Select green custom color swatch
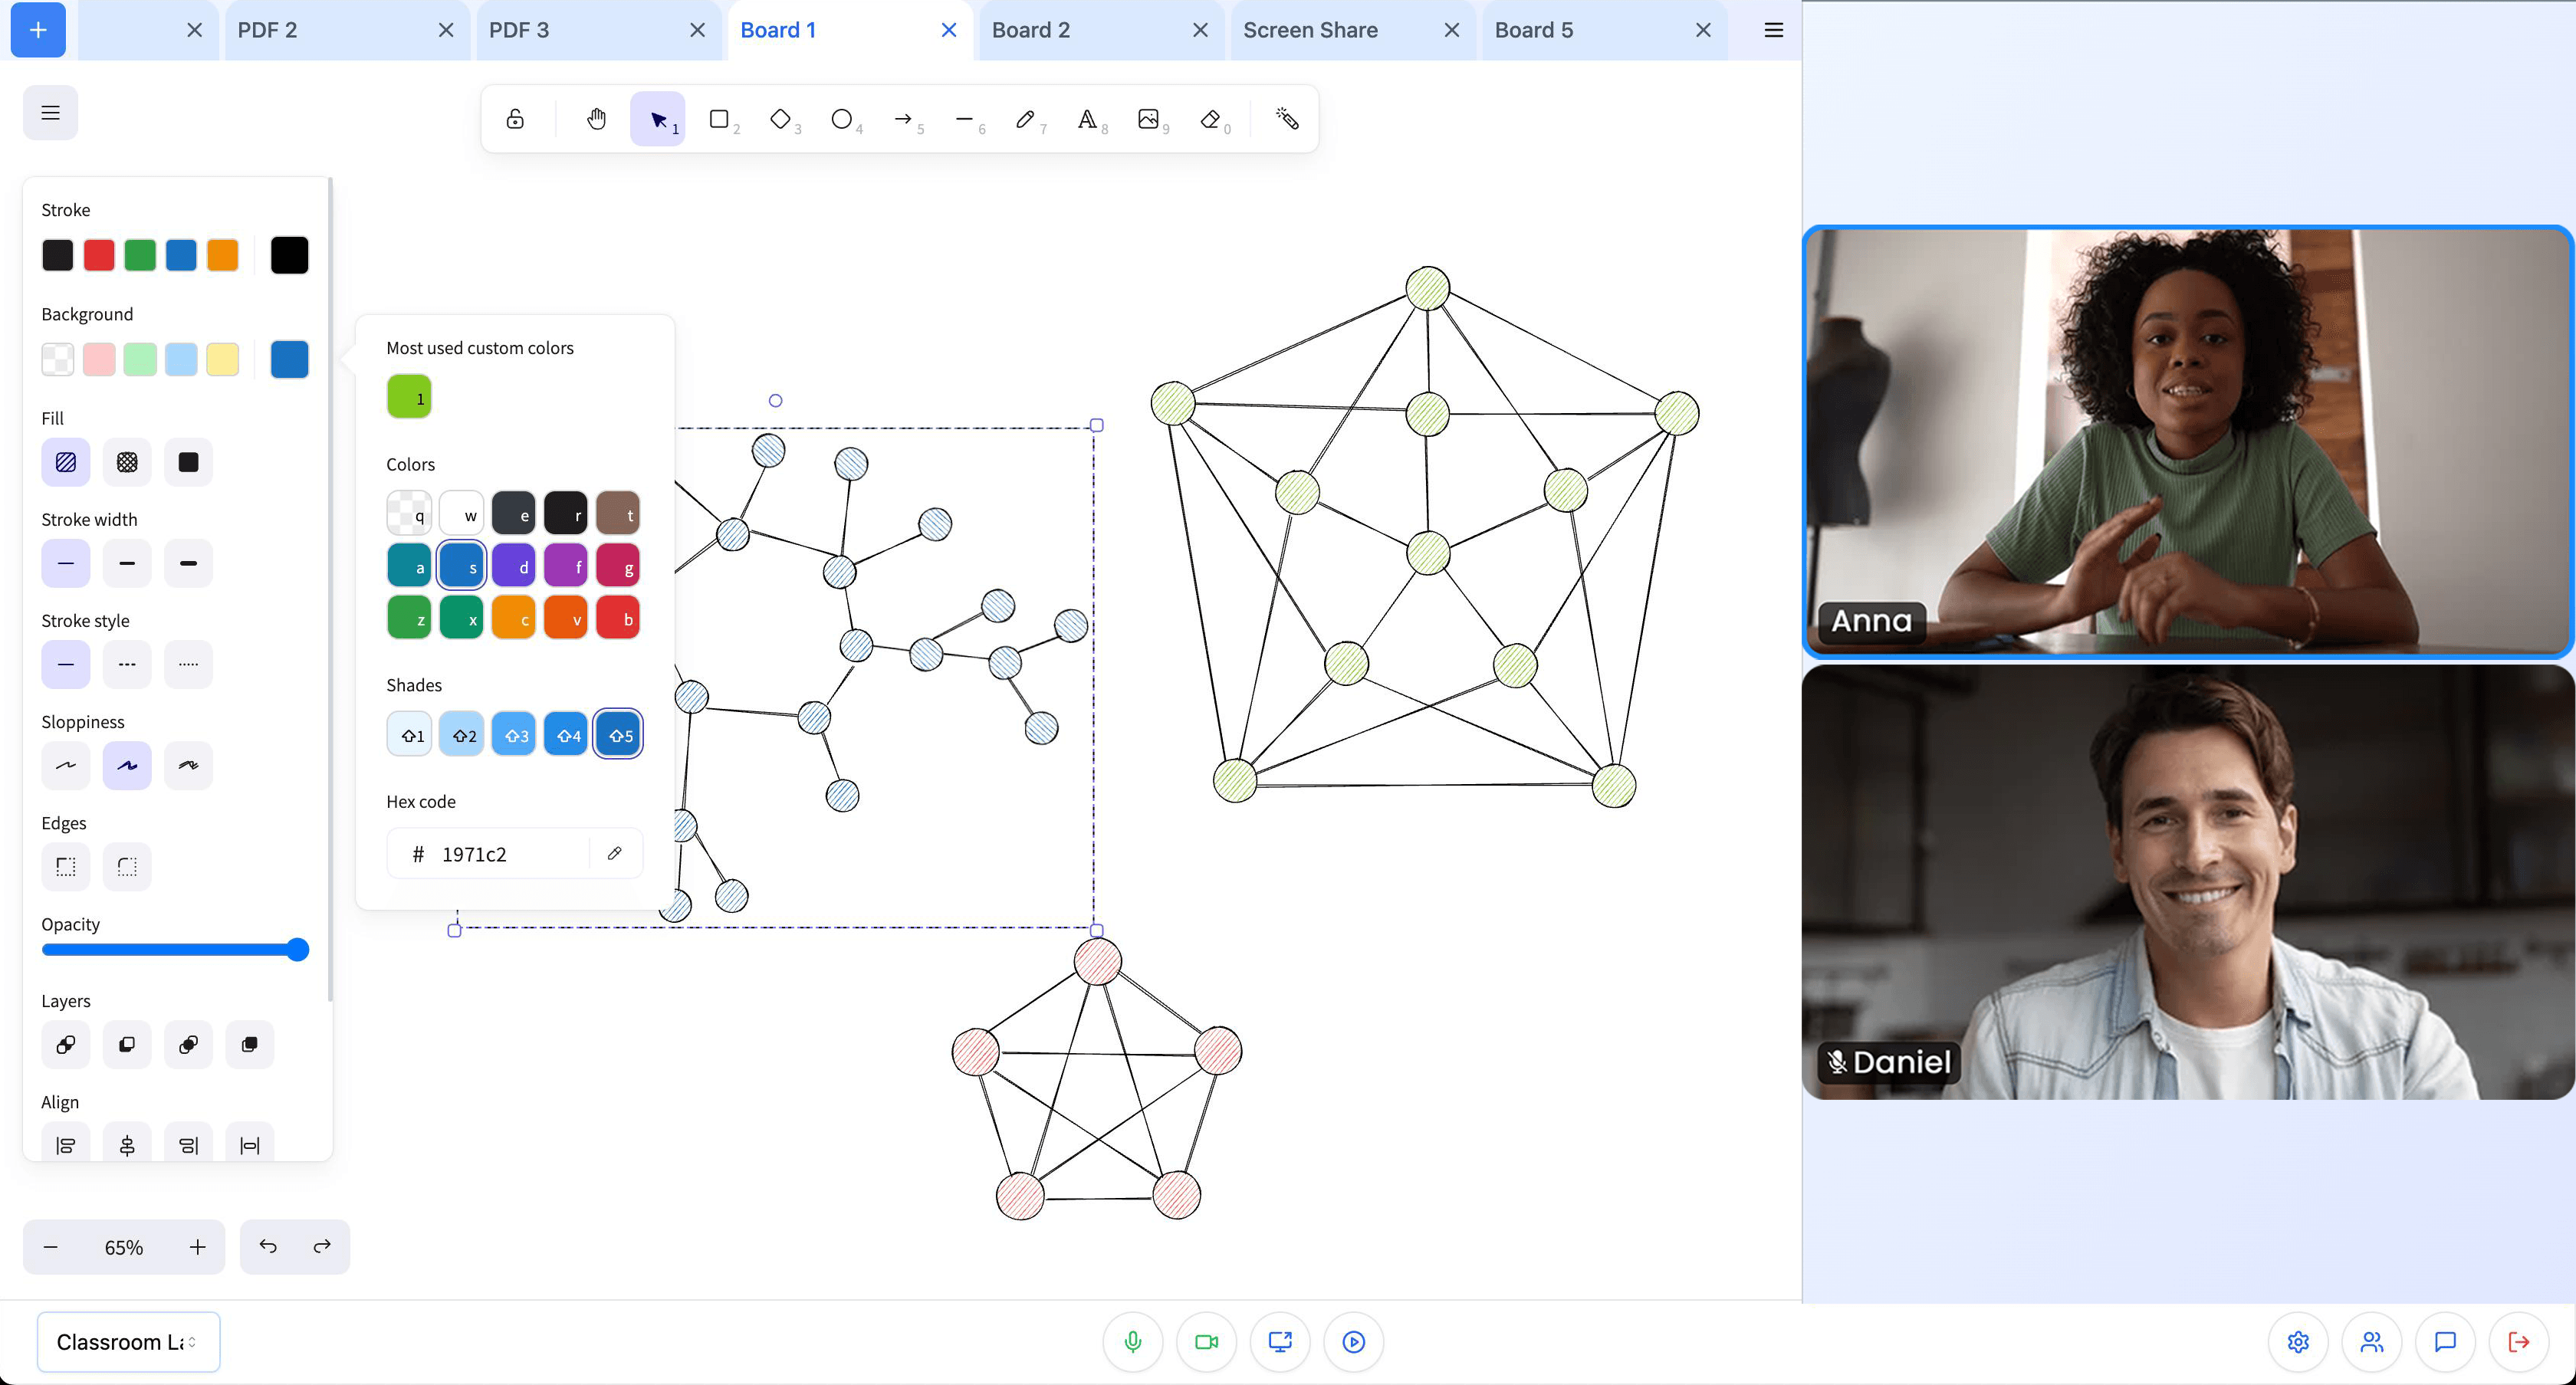This screenshot has width=2576, height=1385. click(x=408, y=395)
